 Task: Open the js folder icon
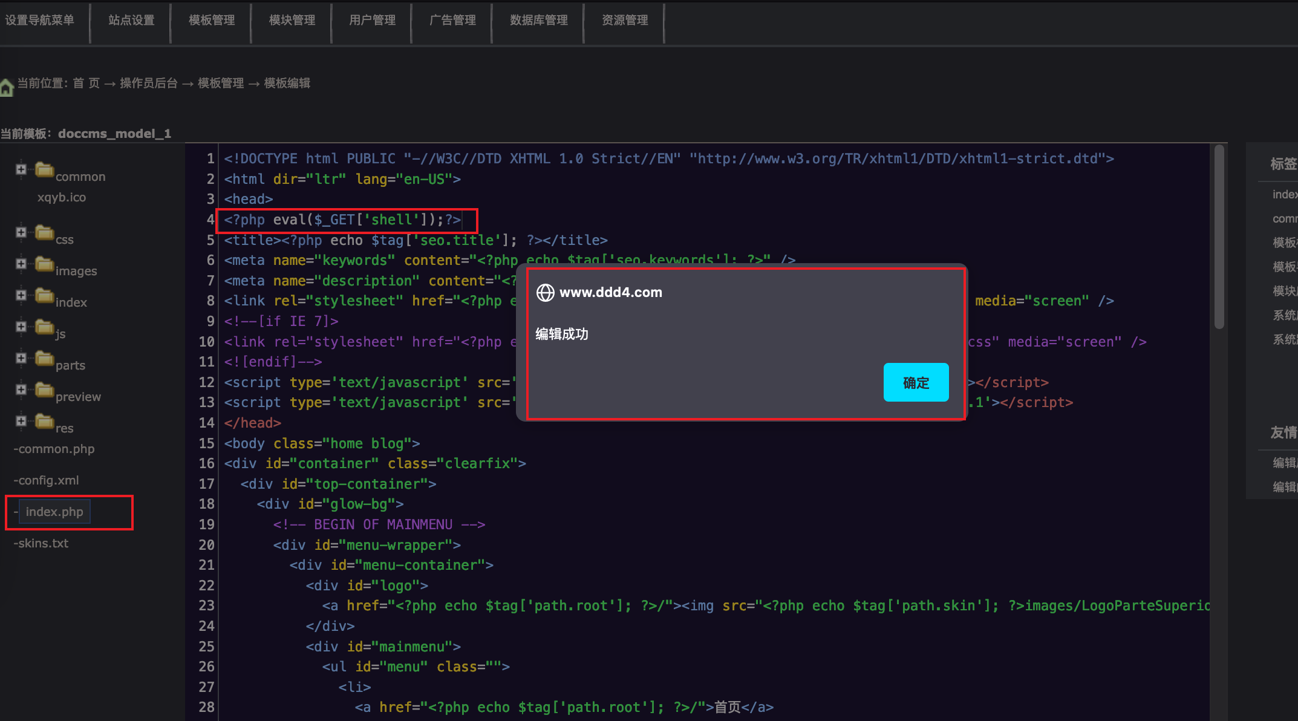[44, 327]
